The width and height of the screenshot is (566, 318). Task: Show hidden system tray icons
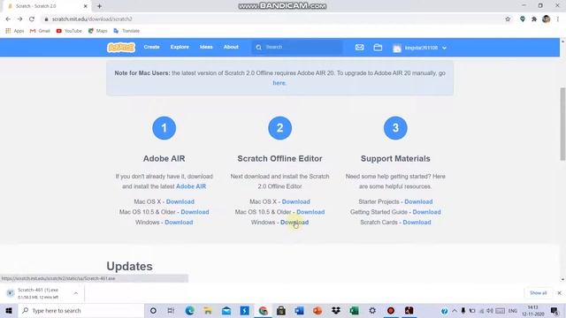455,310
